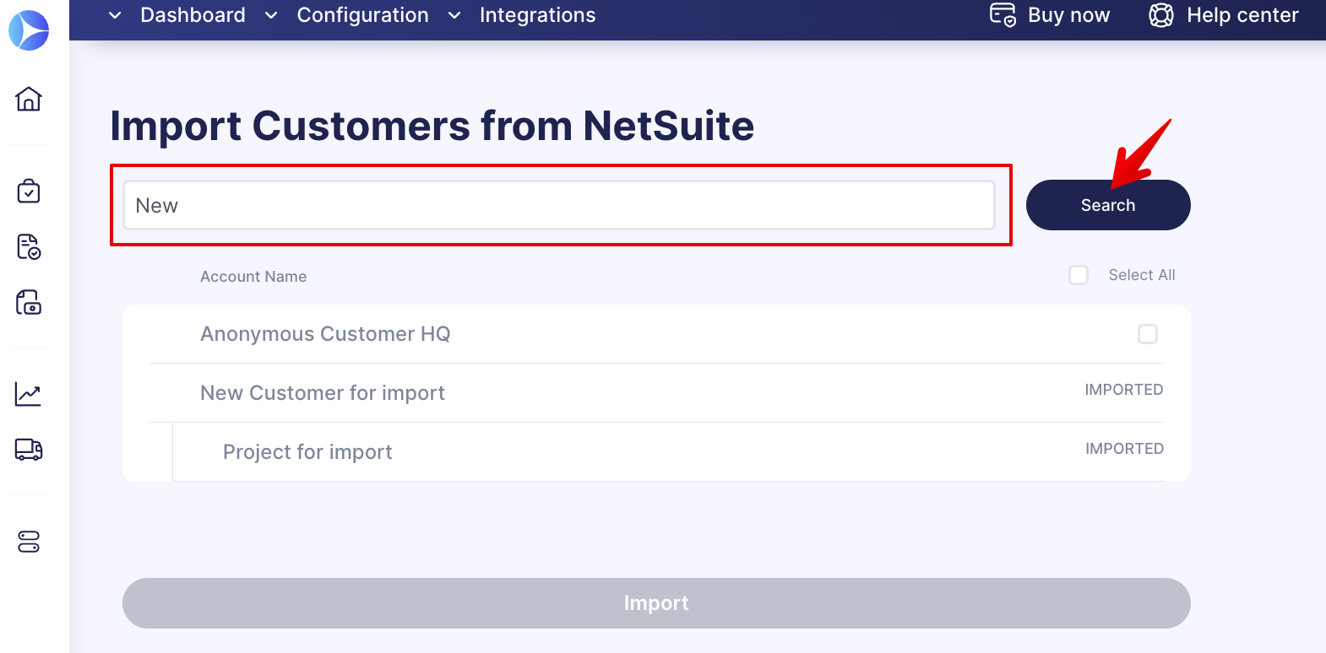The width and height of the screenshot is (1326, 653).
Task: Open the server settings sidebar icon
Action: [29, 542]
